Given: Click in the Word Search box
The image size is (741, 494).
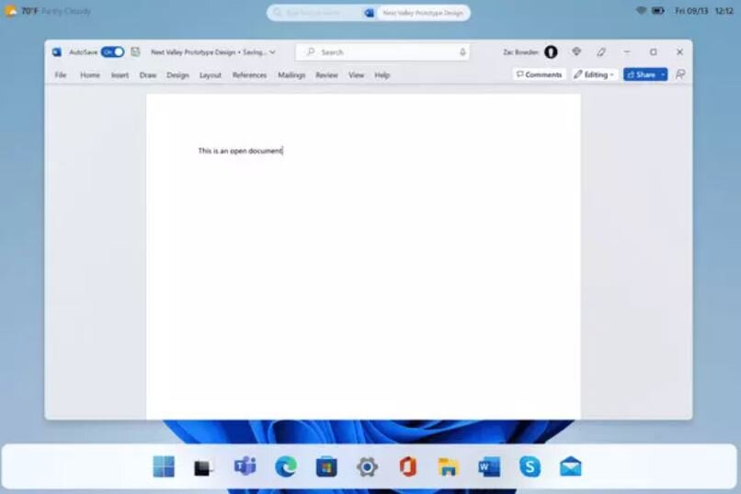Looking at the screenshot, I should click(x=382, y=52).
